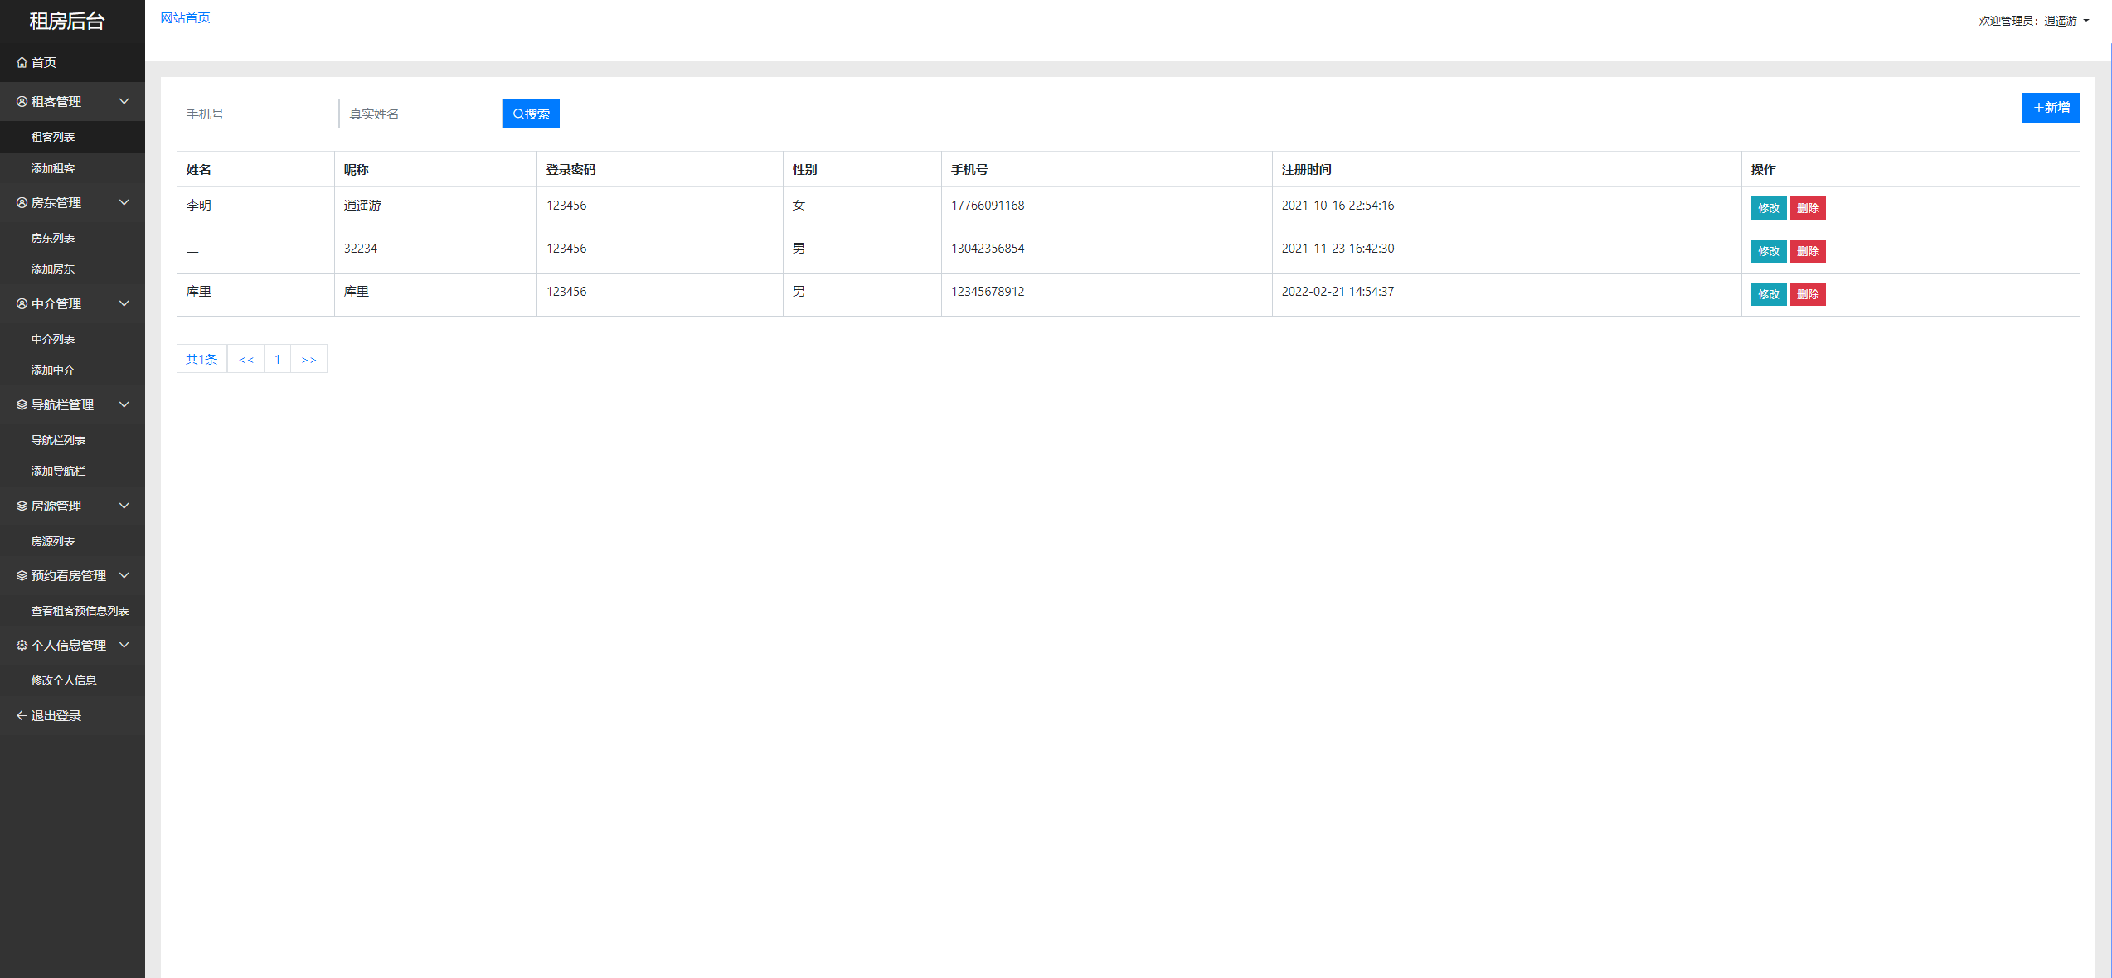
Task: Collapse the 预约看房管理 chevron
Action: (124, 575)
